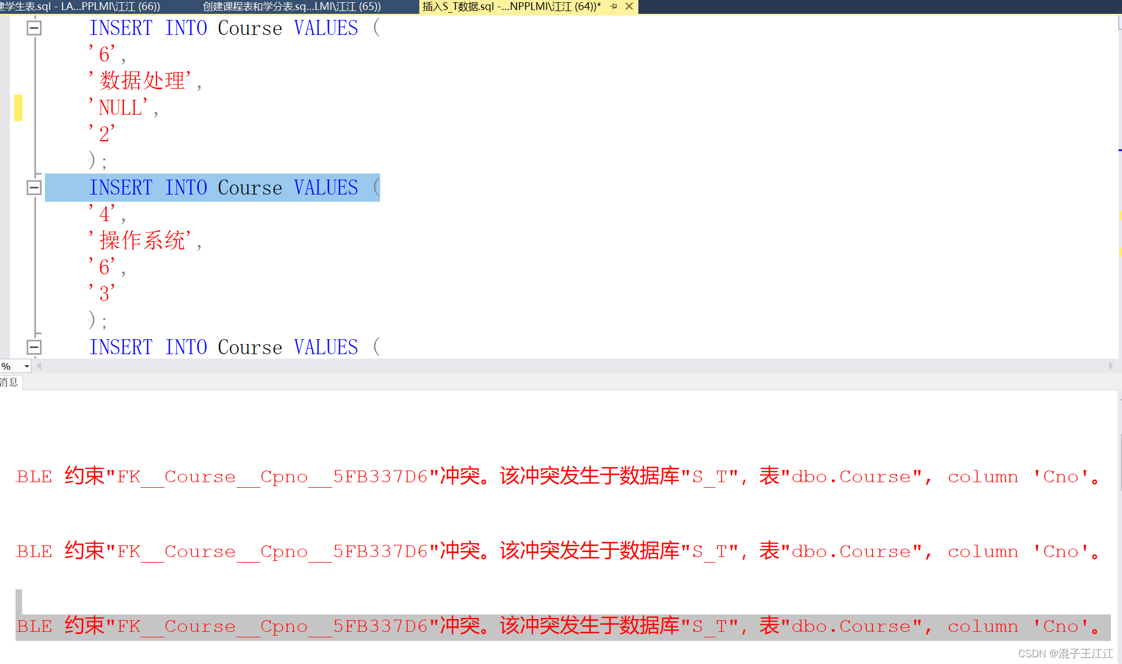Screen dimensions: 1122x664
Task: Click the outline minus box beside last INSERT
Action: 34,346
